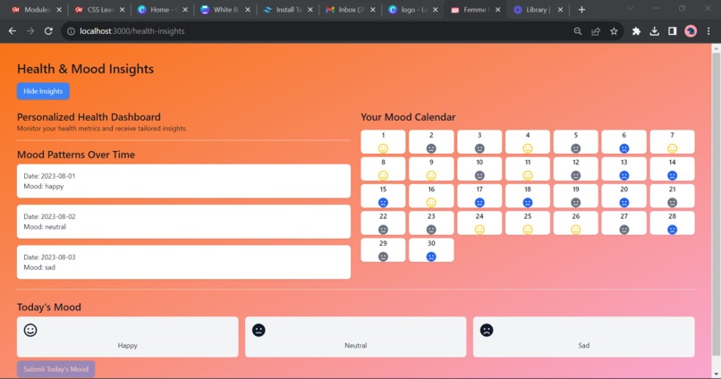Switch to the CSS Lear tab
Image resolution: width=721 pixels, height=379 pixels.
pyautogui.click(x=99, y=10)
